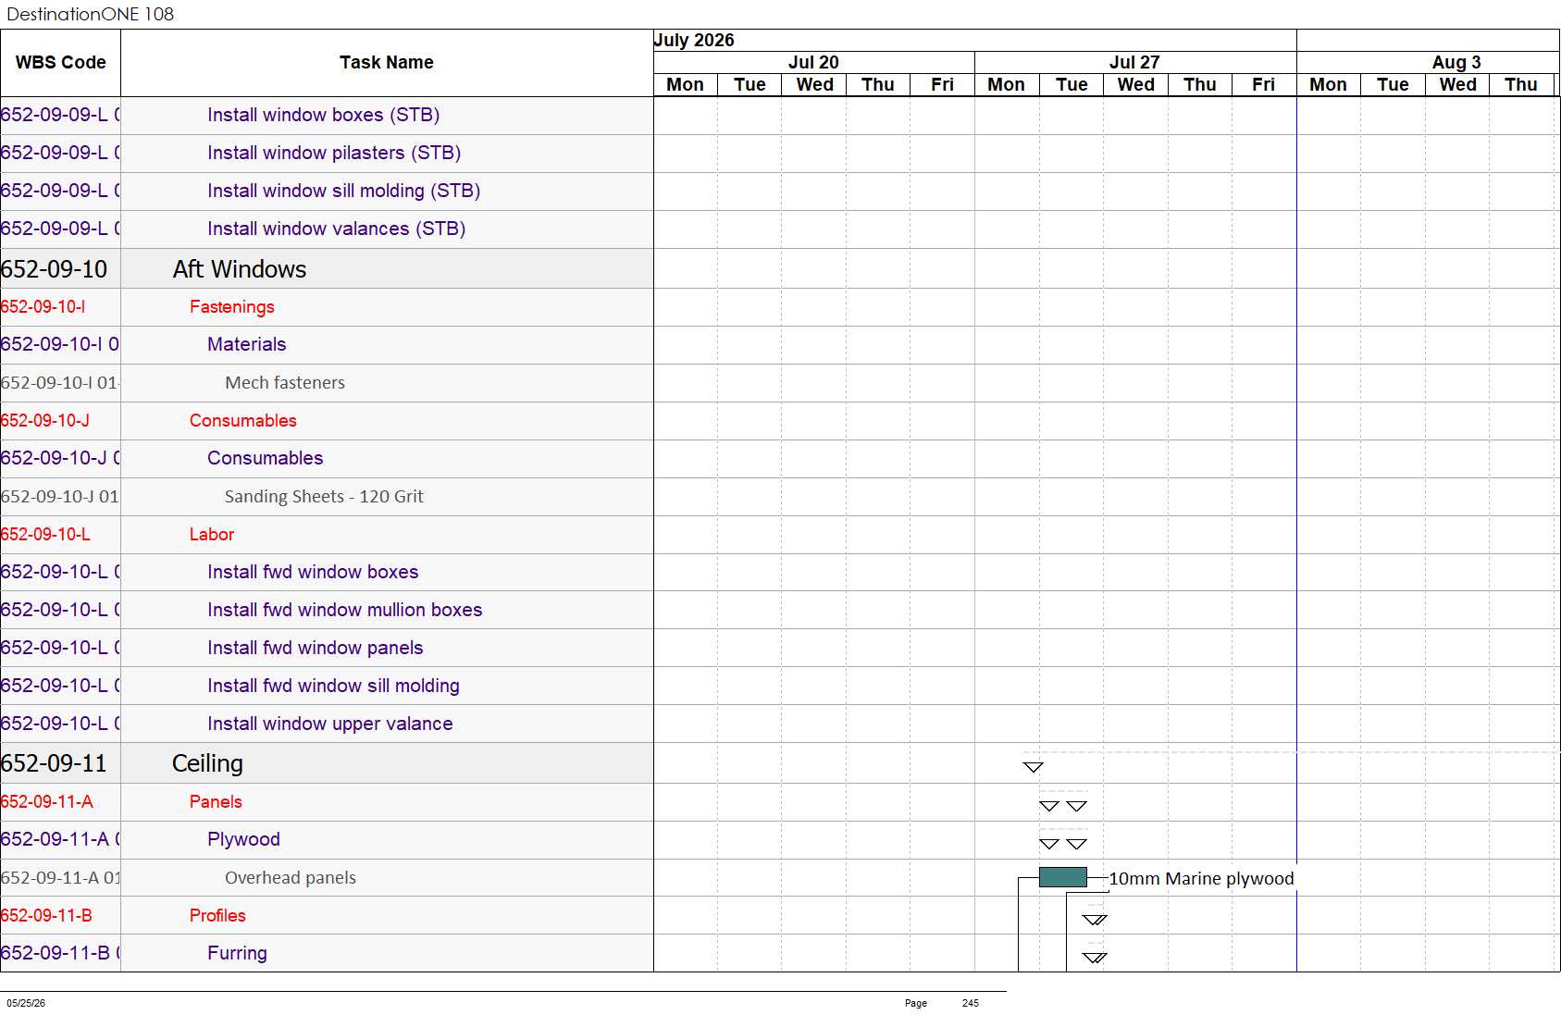Click WBS code 652-09-10-L in red
The width and height of the screenshot is (1561, 1015).
(45, 534)
